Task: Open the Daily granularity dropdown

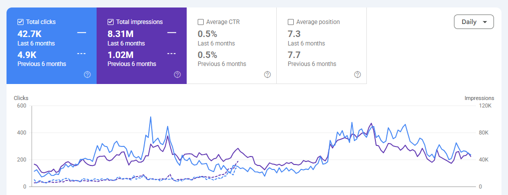Action: [x=474, y=21]
